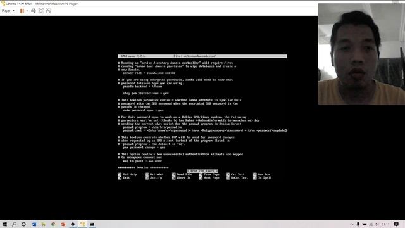Screen dimensions: 405x228
Task: Toggle Unity mode icon in VMware toolbar
Action: (49, 11)
